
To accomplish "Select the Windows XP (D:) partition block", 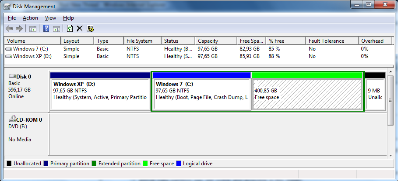I will coord(100,91).
